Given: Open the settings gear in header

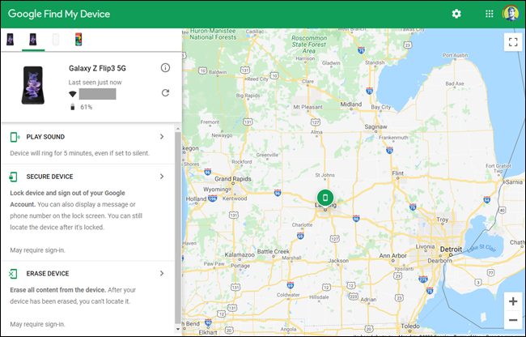Looking at the screenshot, I should pyautogui.click(x=456, y=14).
